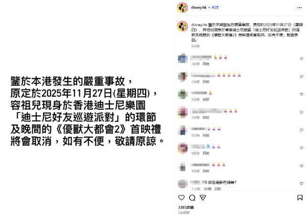Screen dimensions: 306x217
Task: Open disney.hk header profile picture
Action: [x=183, y=8]
